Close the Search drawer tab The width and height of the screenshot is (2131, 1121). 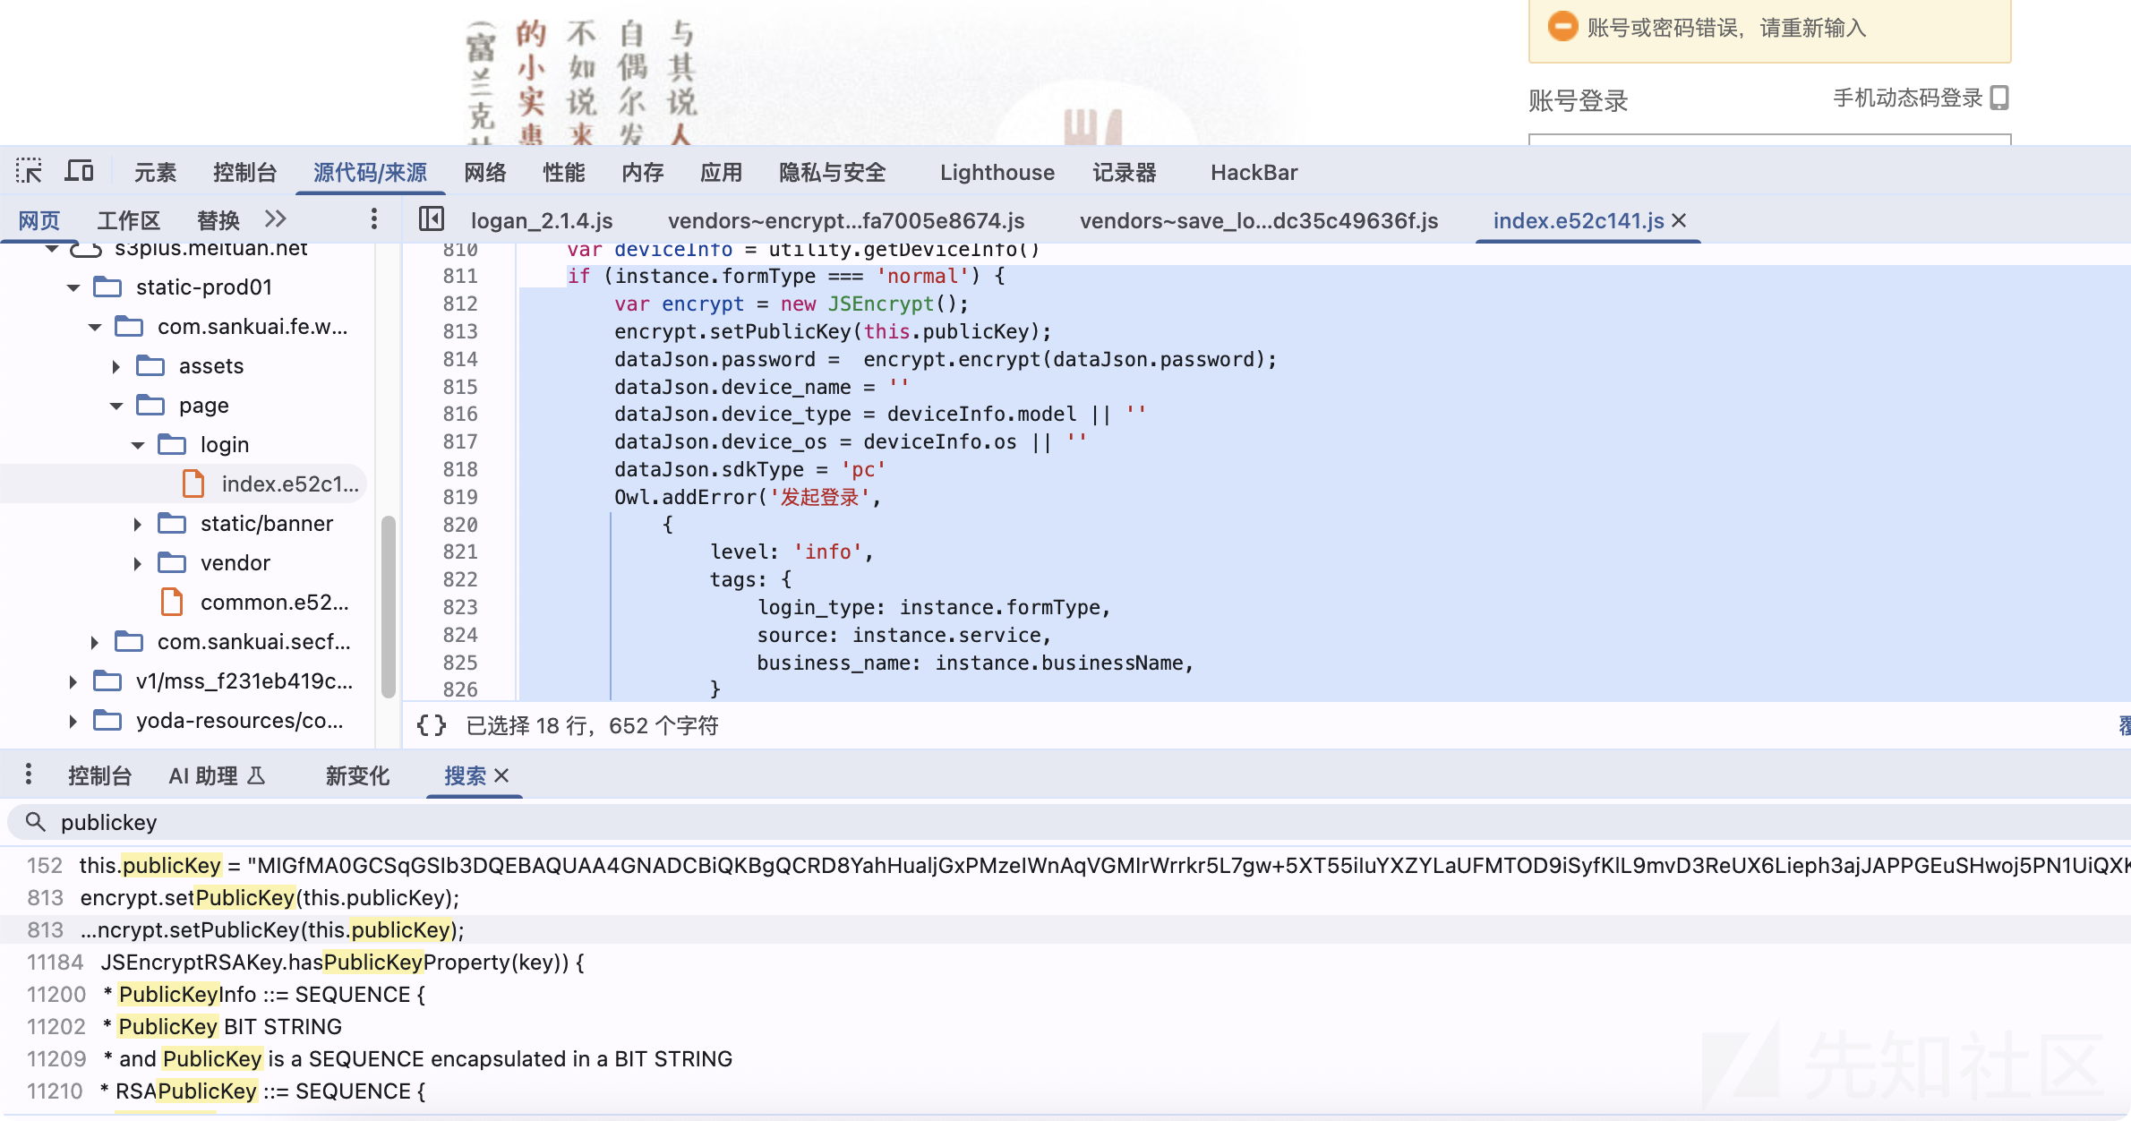(x=502, y=775)
